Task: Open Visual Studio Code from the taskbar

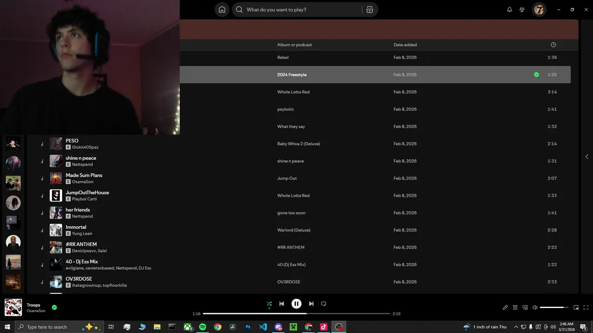Action: [x=263, y=327]
